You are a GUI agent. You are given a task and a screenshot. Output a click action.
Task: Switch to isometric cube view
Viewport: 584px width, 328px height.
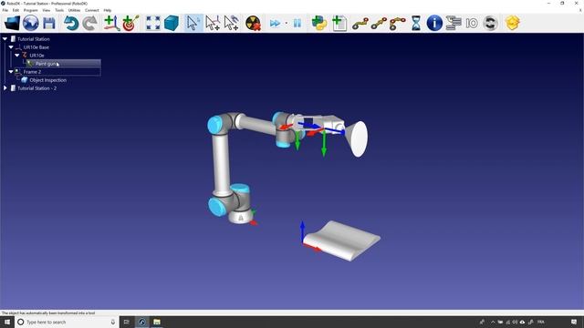pos(172,23)
